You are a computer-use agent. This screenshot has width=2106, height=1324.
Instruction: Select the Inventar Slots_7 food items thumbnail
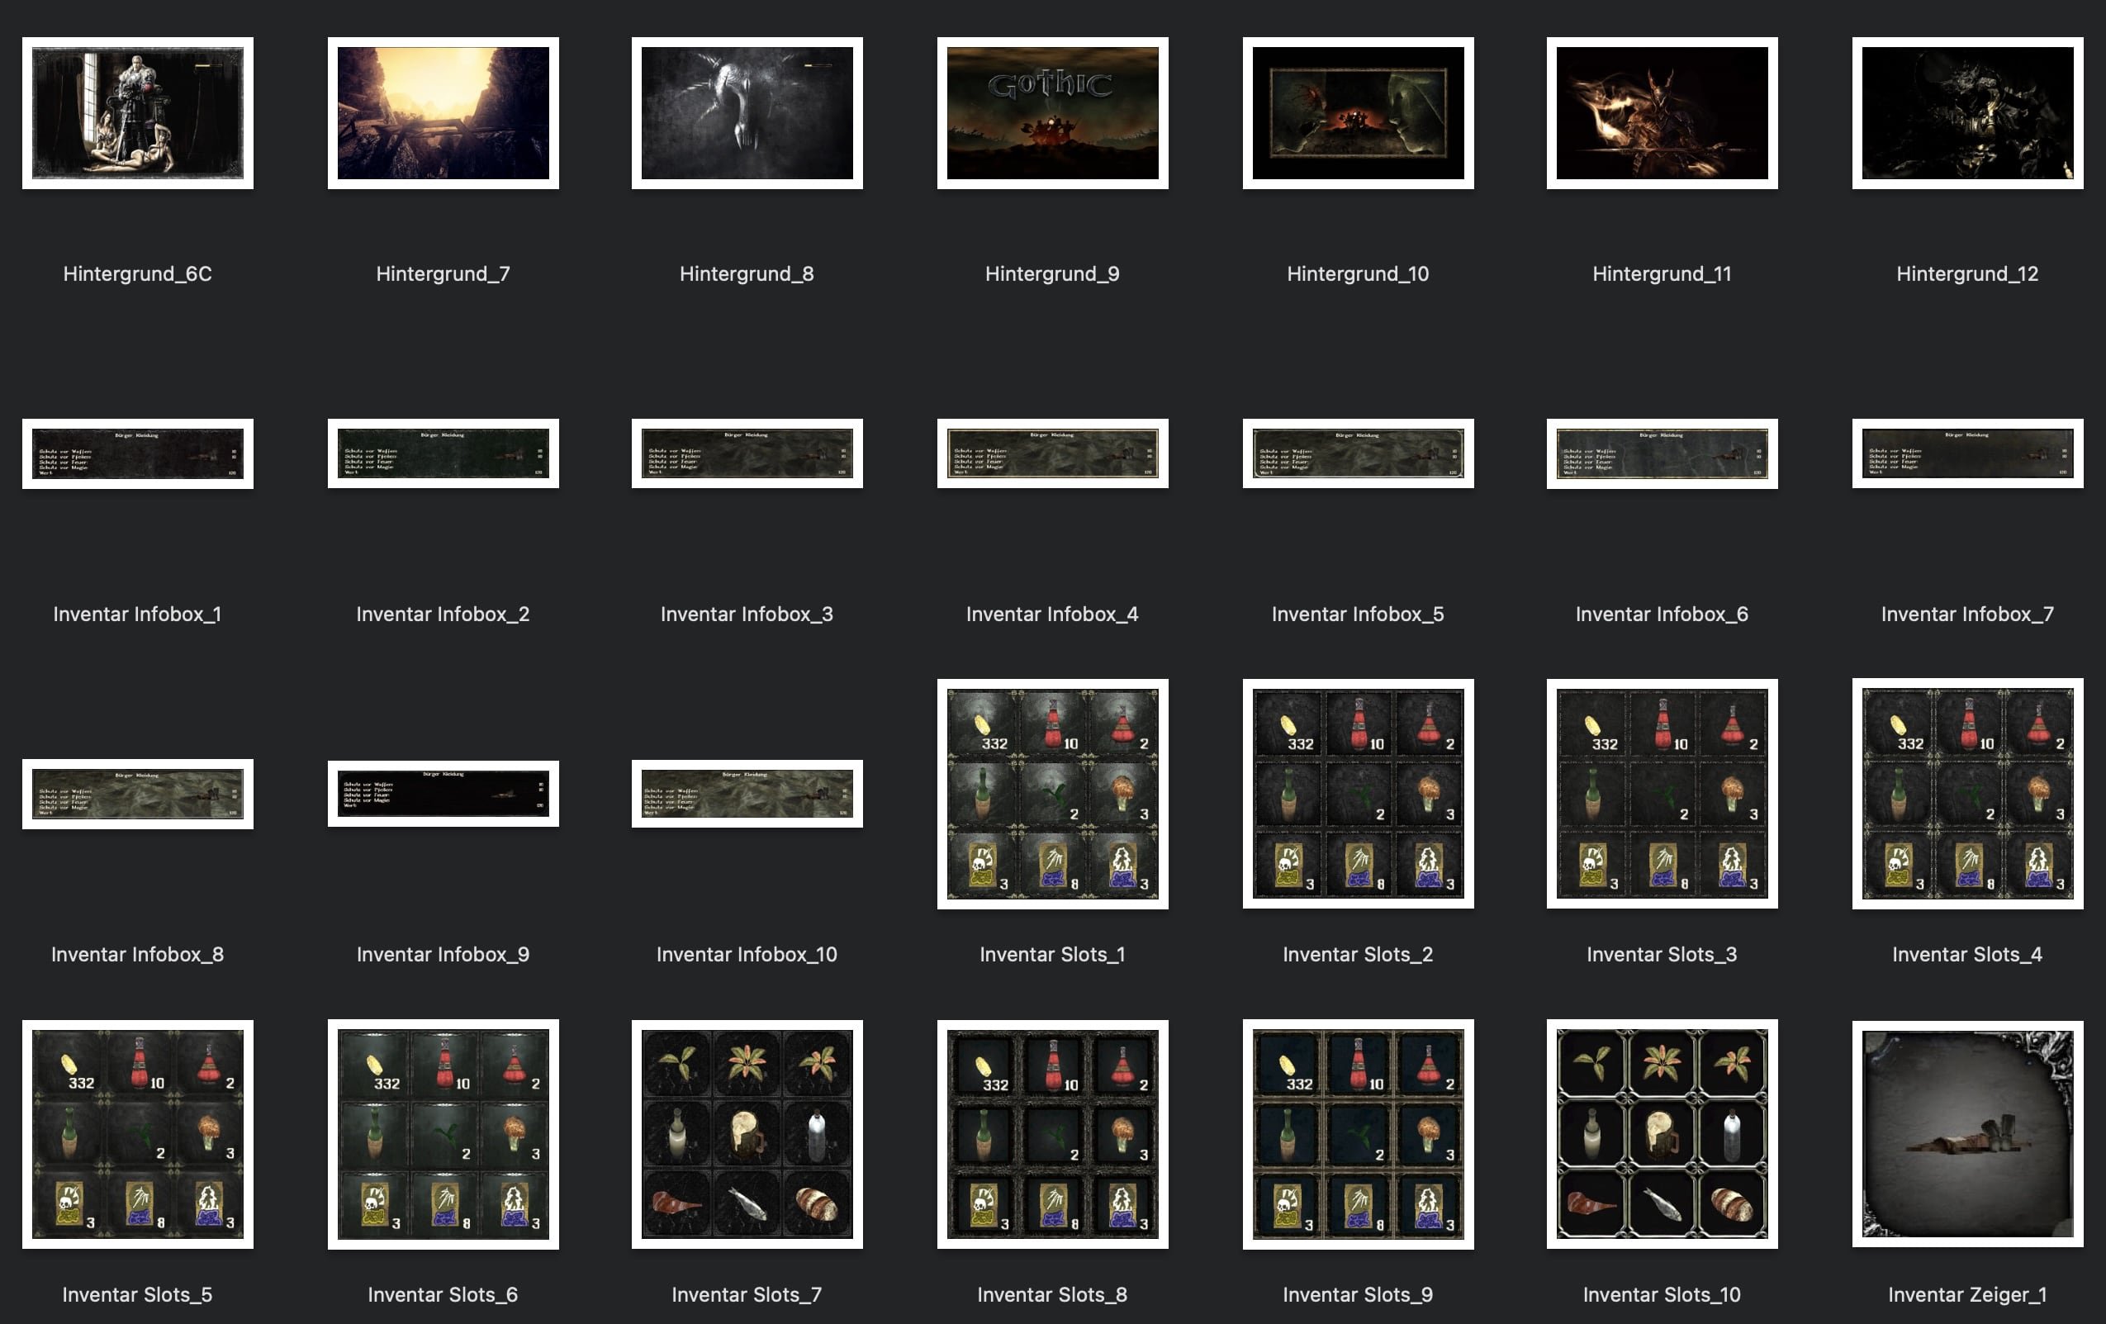point(747,1133)
